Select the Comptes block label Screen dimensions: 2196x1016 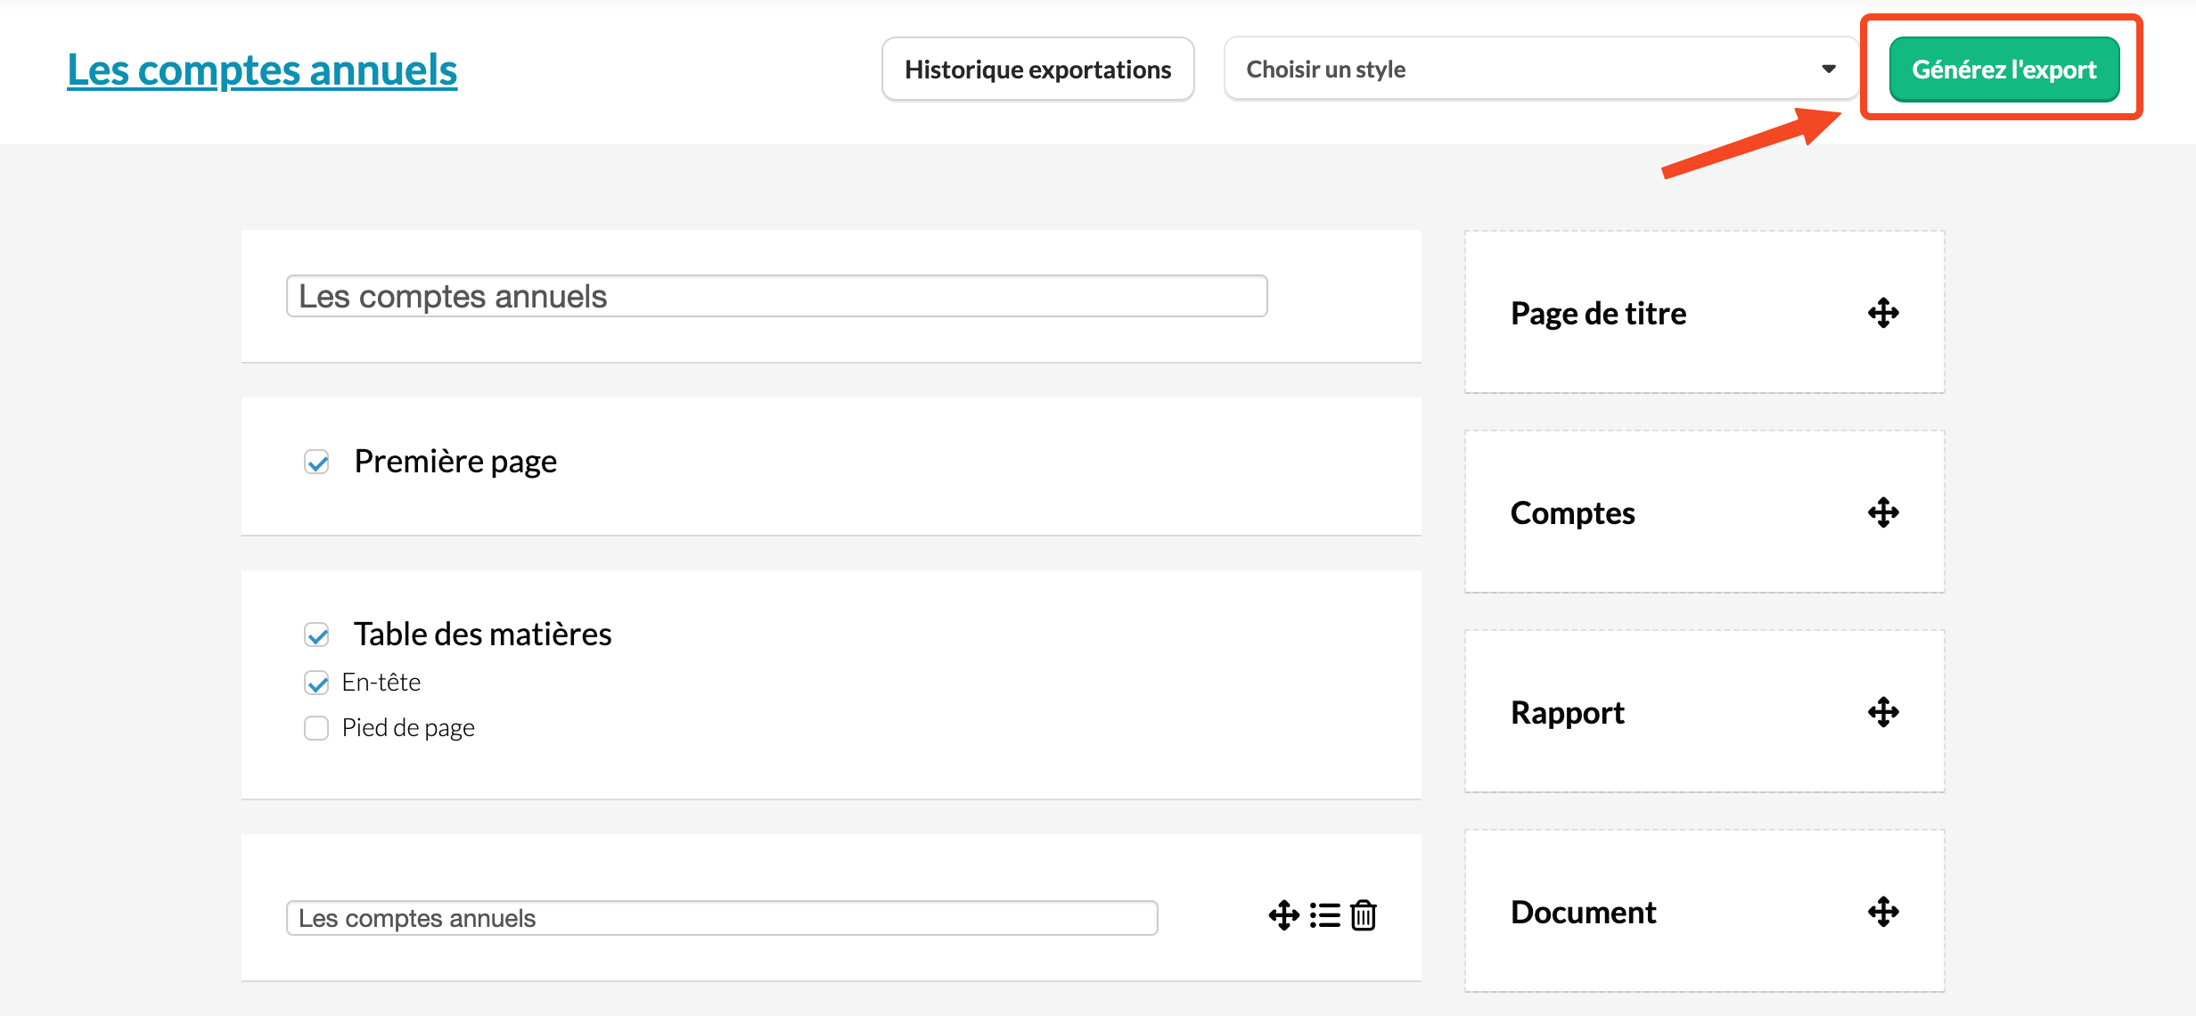coord(1572,513)
